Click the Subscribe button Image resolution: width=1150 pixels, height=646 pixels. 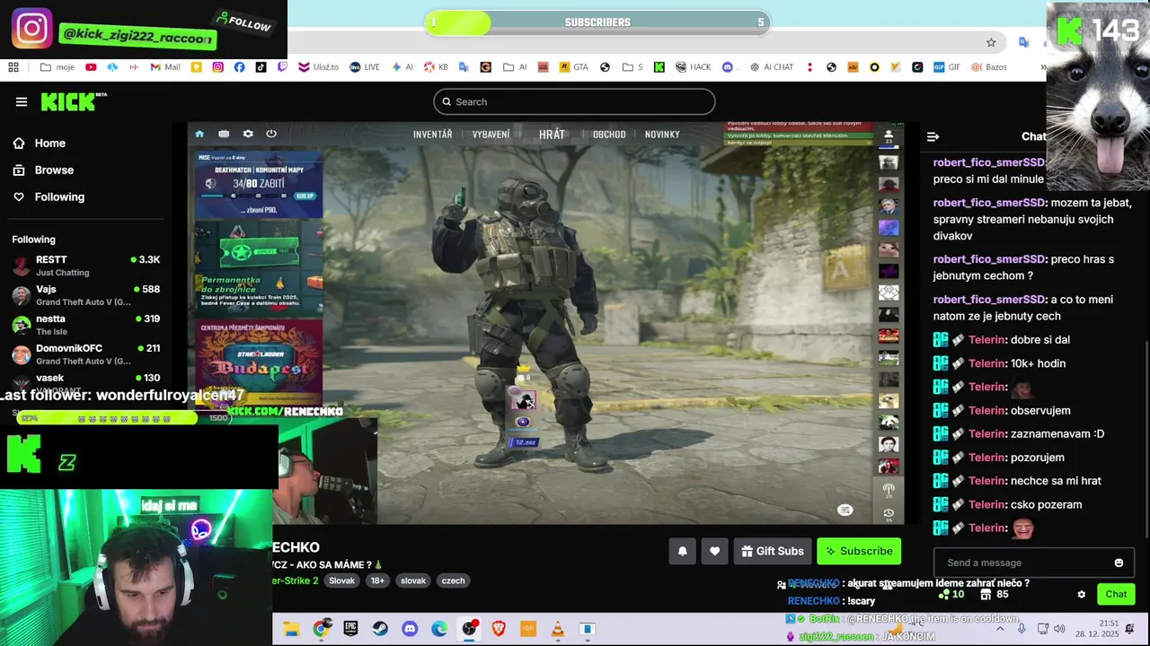click(x=859, y=551)
